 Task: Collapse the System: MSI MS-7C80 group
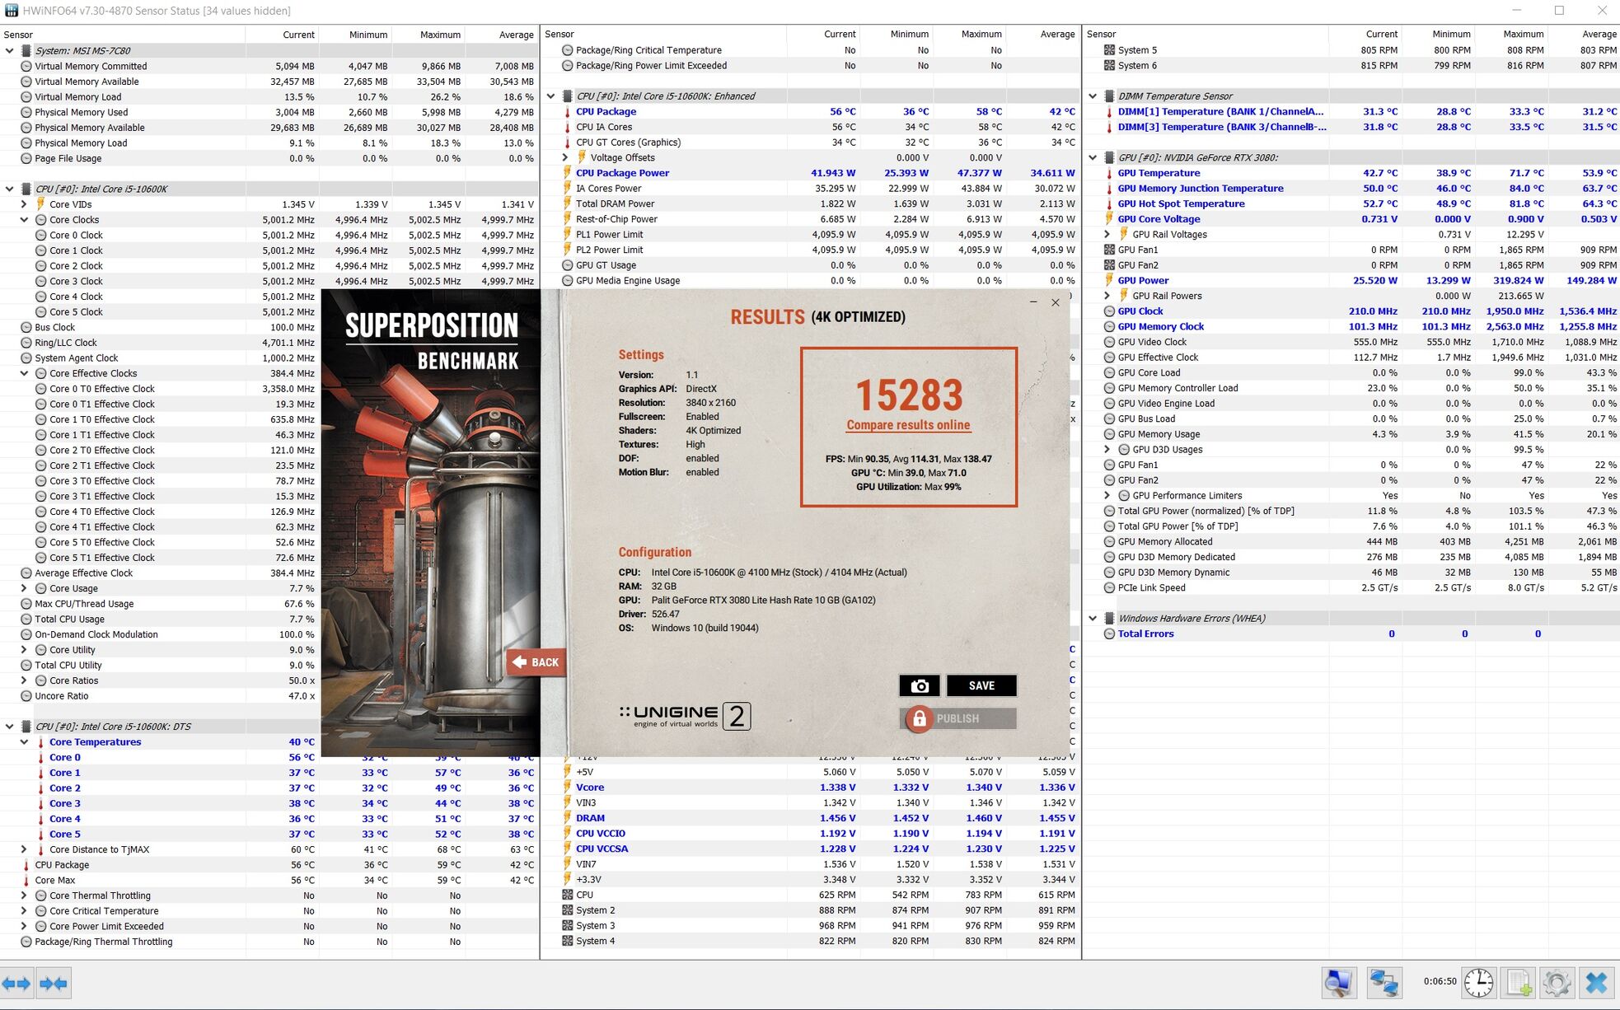click(x=10, y=51)
